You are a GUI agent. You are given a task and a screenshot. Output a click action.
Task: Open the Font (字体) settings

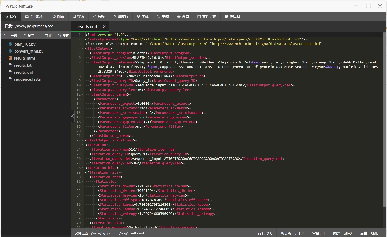click(x=143, y=16)
